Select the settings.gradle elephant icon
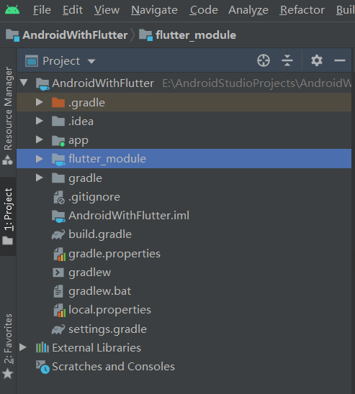This screenshot has width=355, height=394. tap(58, 329)
